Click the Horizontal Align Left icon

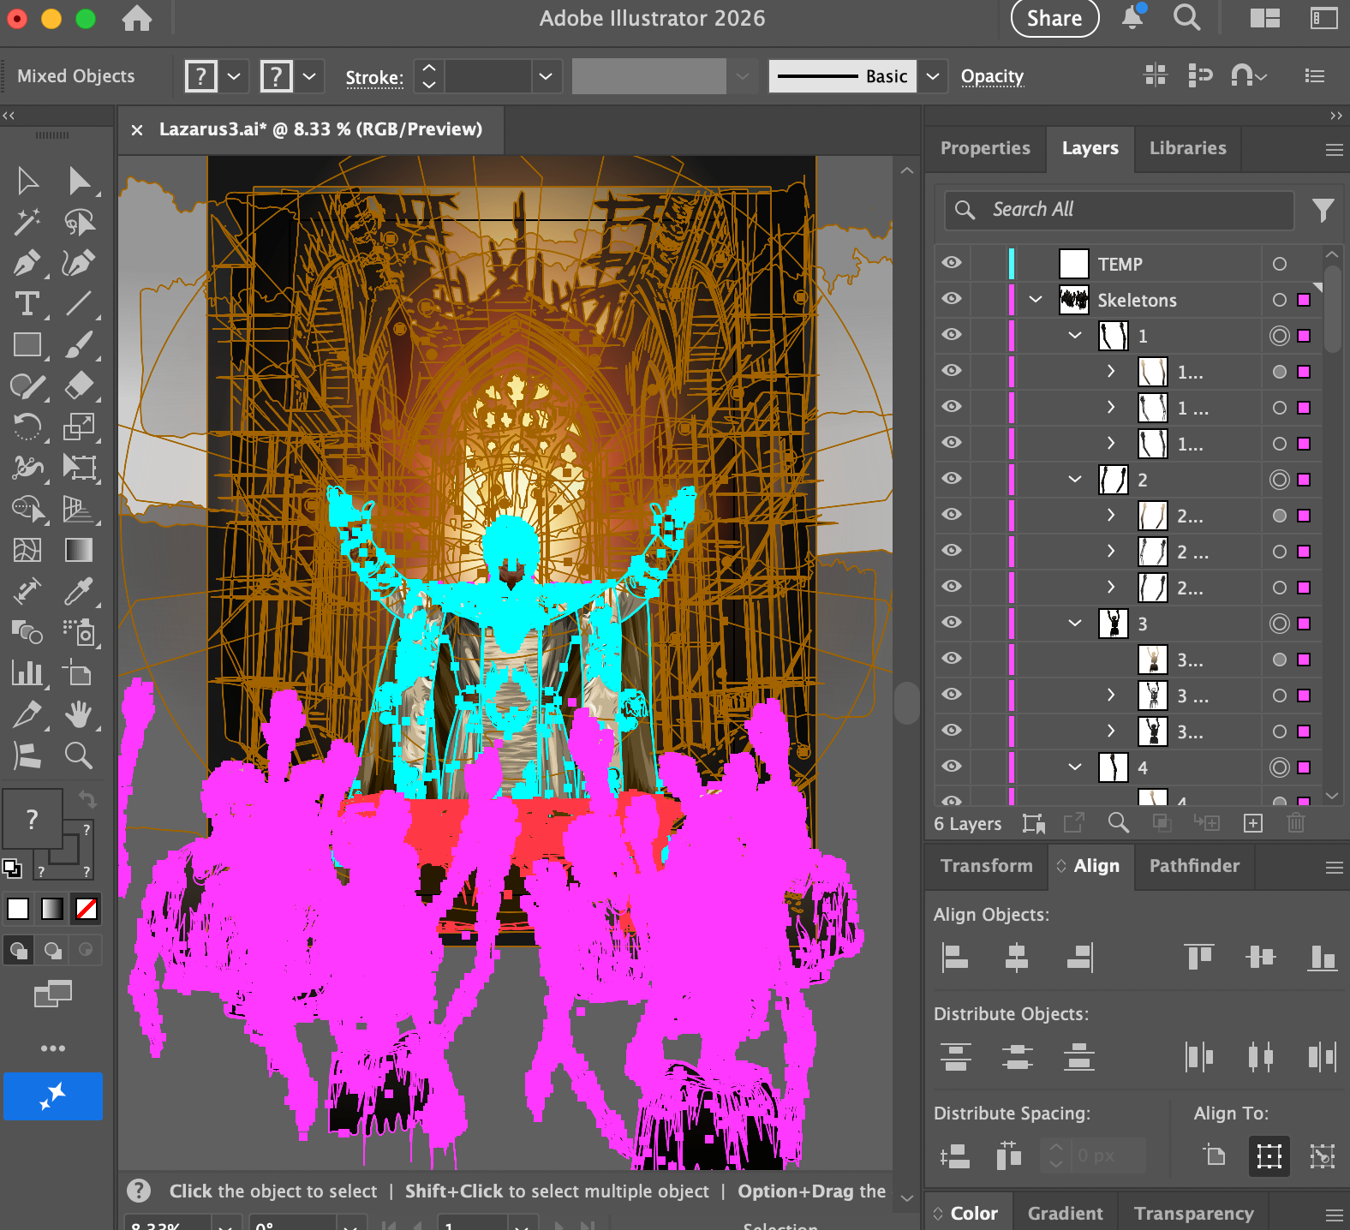point(954,957)
